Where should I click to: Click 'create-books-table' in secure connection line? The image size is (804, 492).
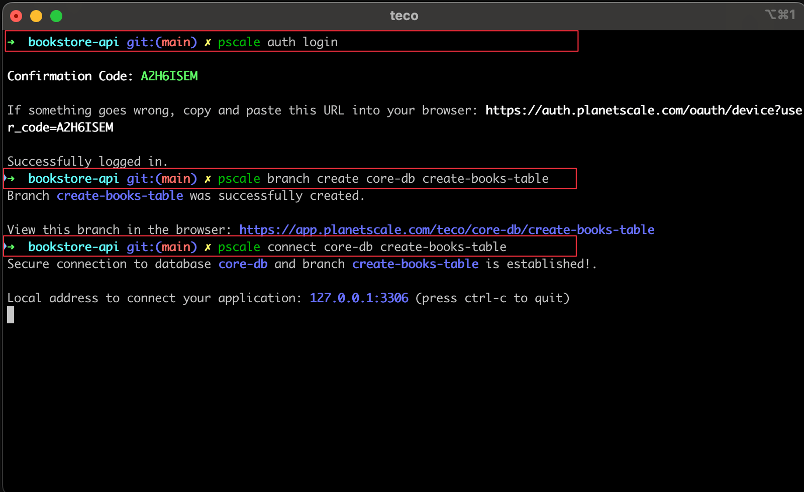point(416,264)
